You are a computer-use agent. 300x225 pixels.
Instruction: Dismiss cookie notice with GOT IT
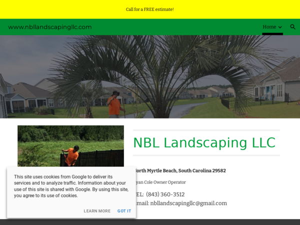point(124,211)
